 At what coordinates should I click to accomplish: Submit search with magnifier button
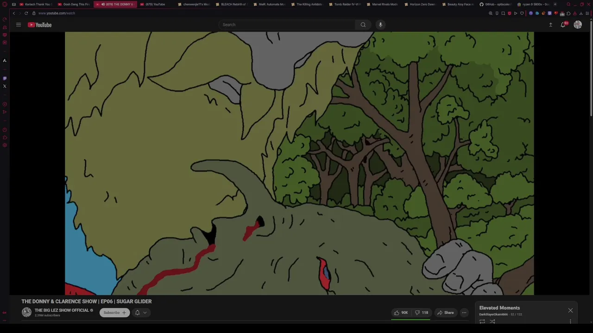(363, 25)
